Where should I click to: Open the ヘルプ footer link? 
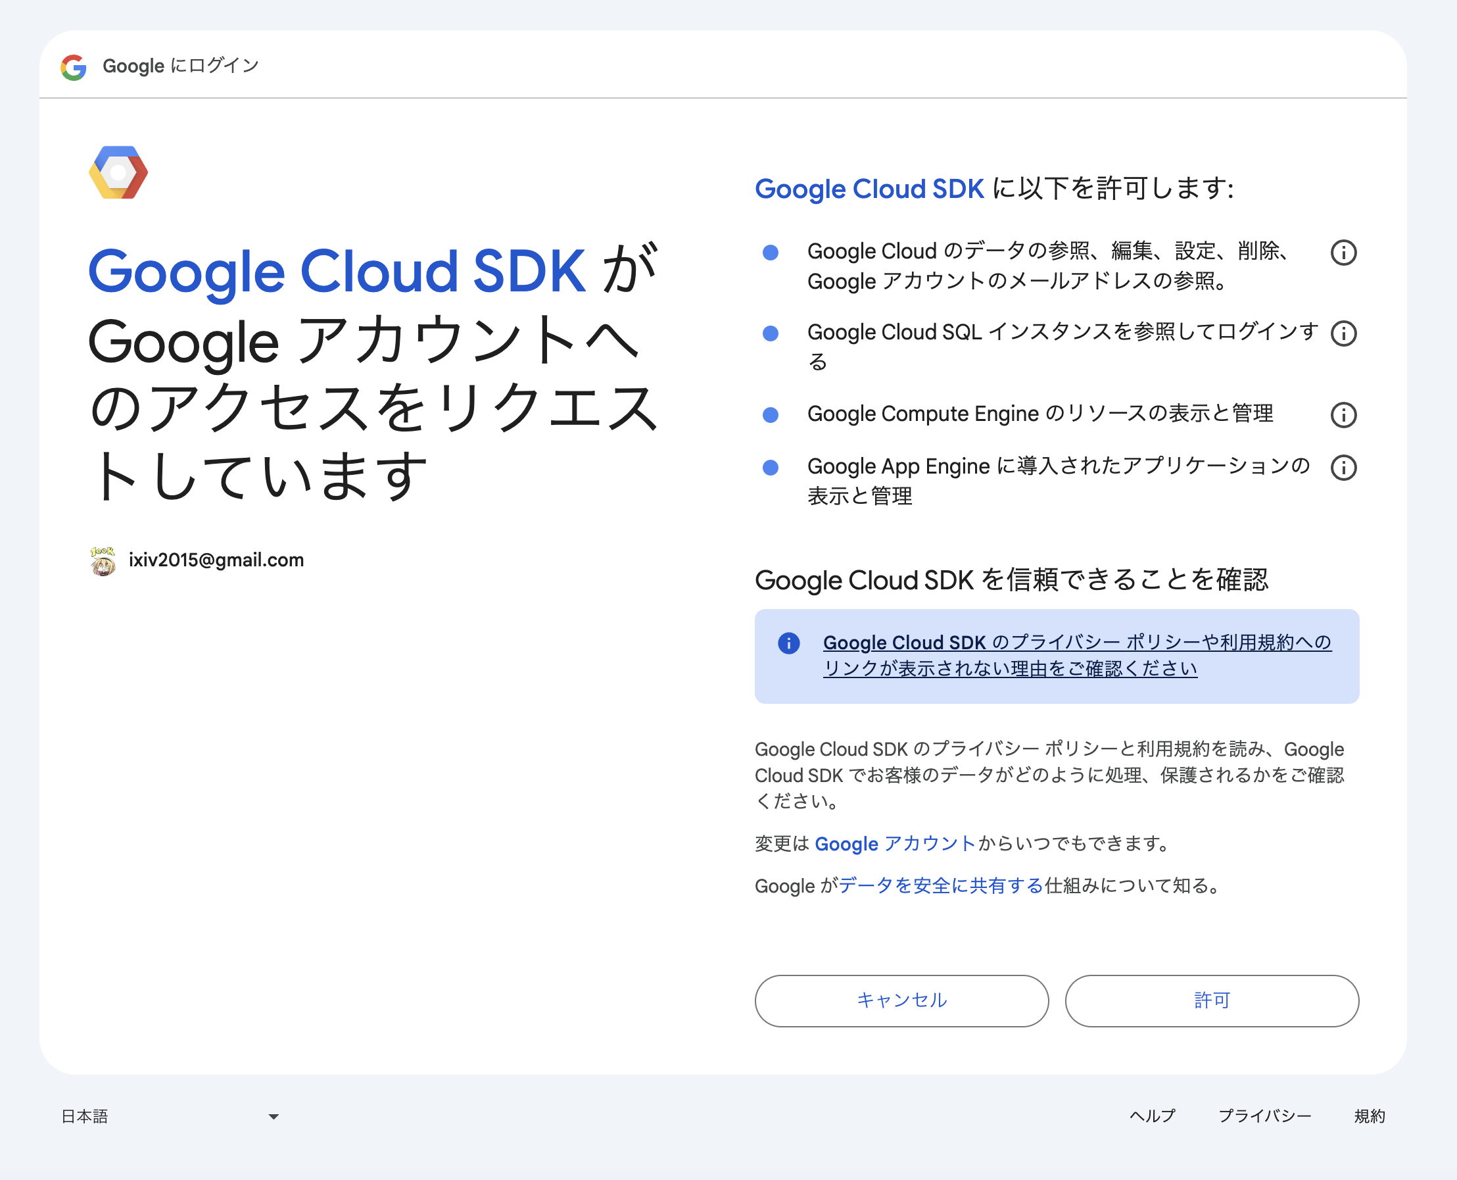(x=1153, y=1116)
